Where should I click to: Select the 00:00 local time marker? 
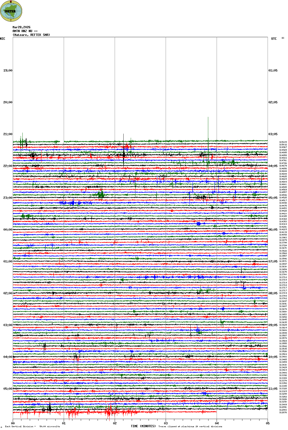coord(8,230)
